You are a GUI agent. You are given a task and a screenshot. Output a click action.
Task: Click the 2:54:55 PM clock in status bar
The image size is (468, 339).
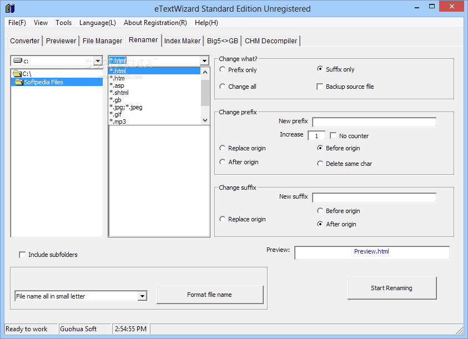pos(130,329)
